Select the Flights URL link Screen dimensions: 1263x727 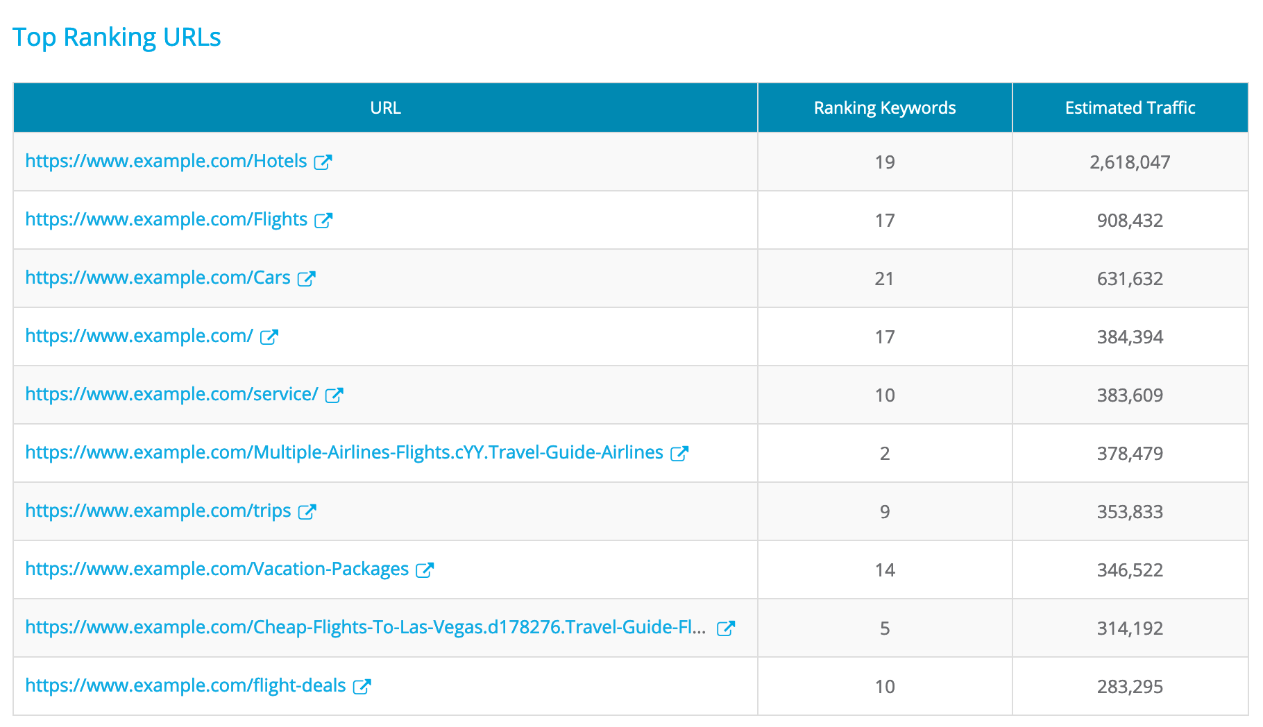(165, 220)
